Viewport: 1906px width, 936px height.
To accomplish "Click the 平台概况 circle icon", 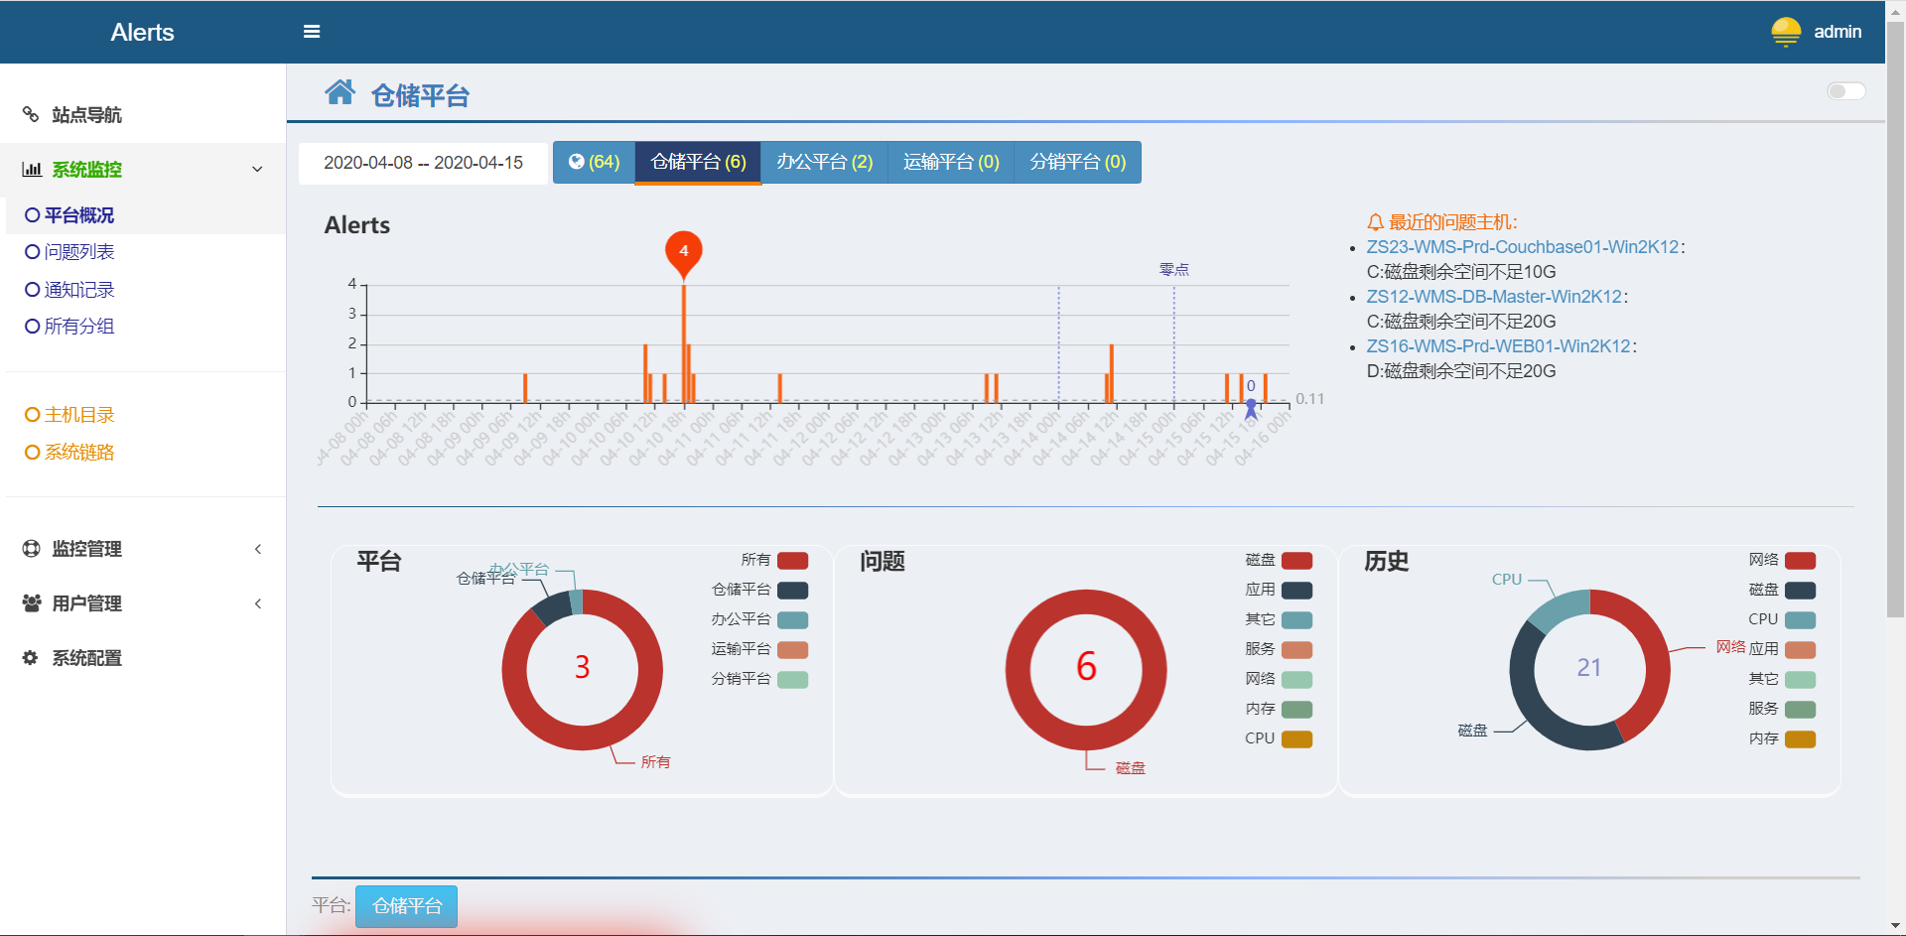I will click(33, 215).
